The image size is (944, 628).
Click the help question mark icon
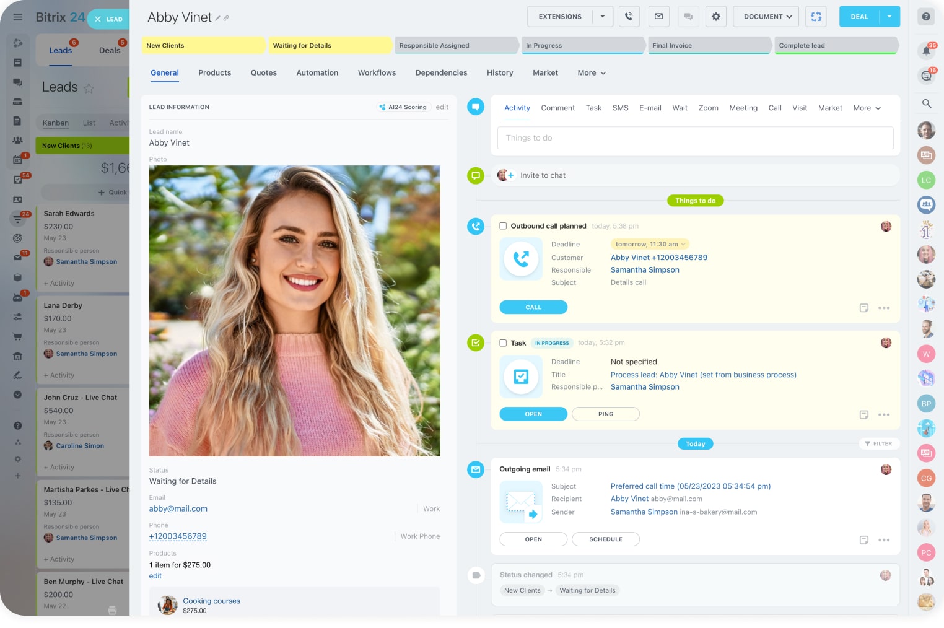pyautogui.click(x=925, y=17)
